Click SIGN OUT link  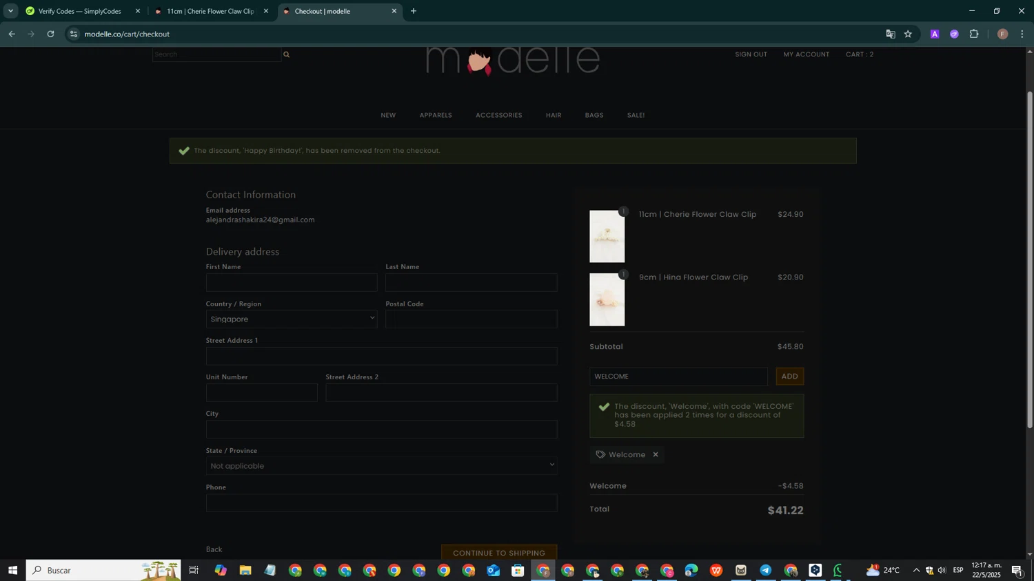pyautogui.click(x=751, y=54)
